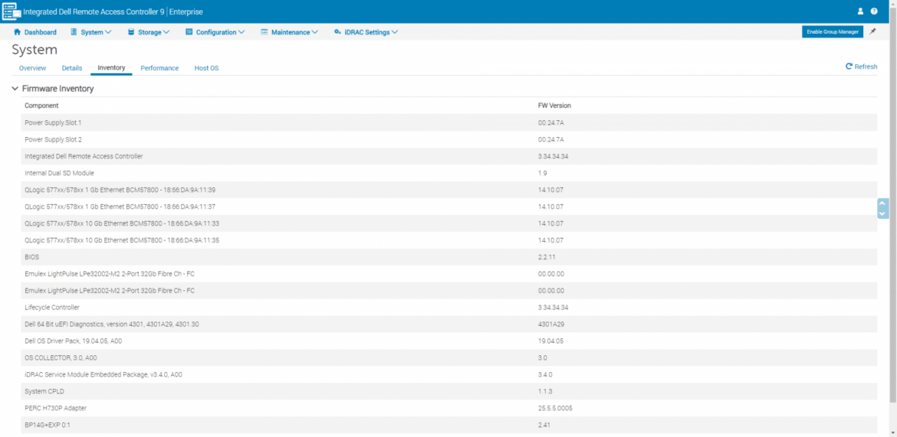
Task: Select the System CPLD row
Action: (449, 392)
